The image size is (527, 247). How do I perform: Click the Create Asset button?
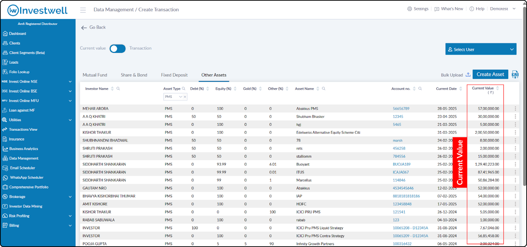click(490, 74)
